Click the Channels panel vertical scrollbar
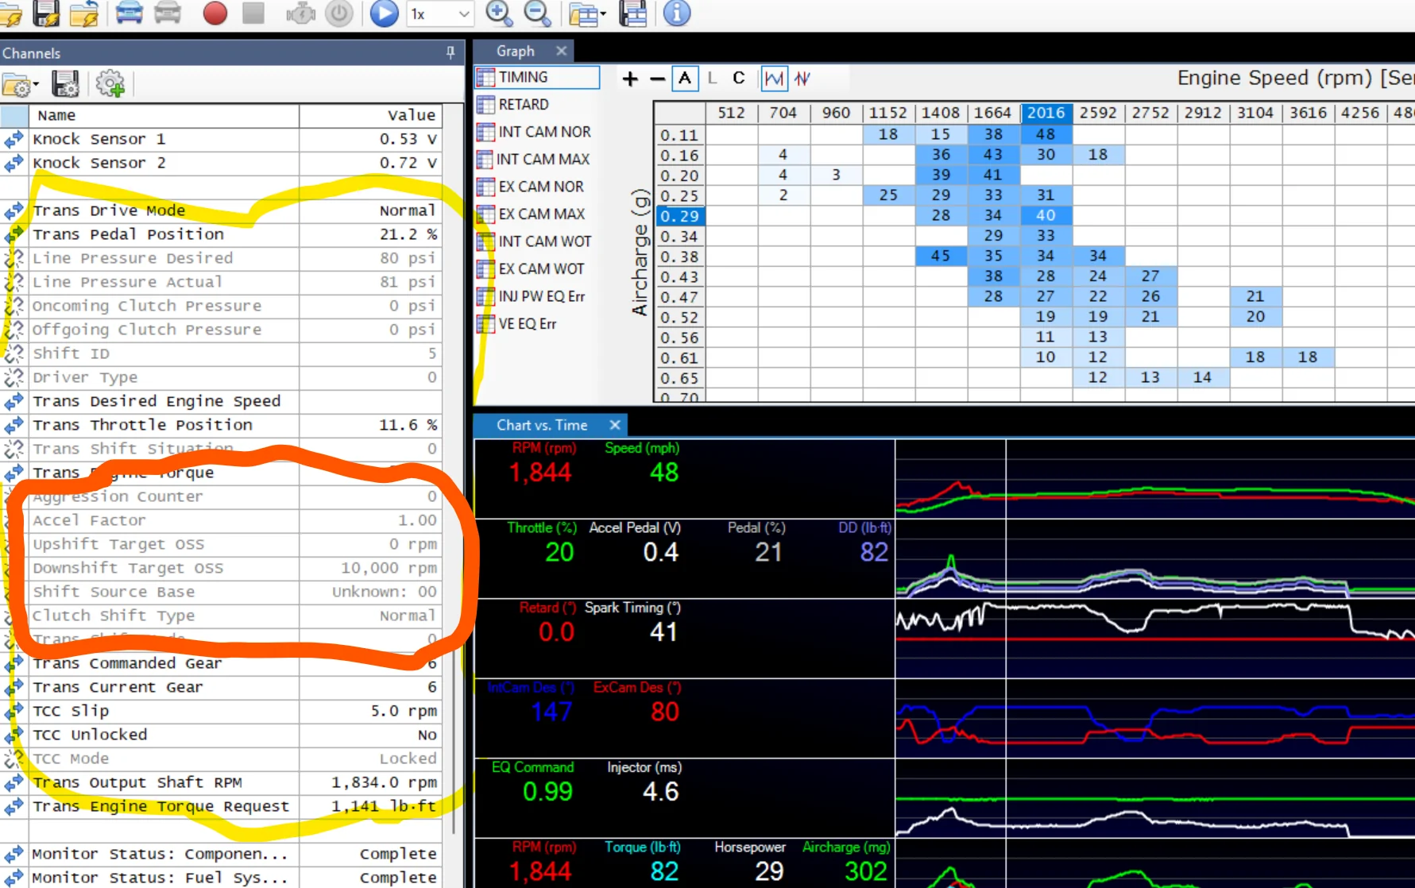Screen dimensions: 1415x888 [453, 469]
